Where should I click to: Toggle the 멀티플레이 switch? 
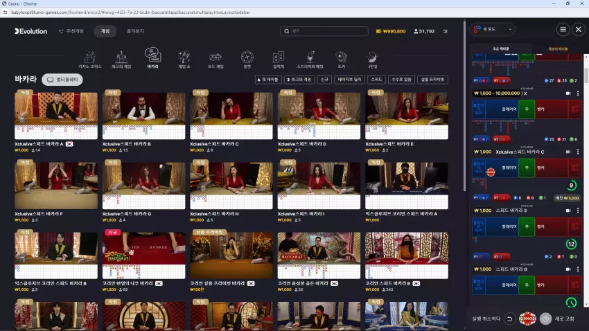tap(62, 80)
